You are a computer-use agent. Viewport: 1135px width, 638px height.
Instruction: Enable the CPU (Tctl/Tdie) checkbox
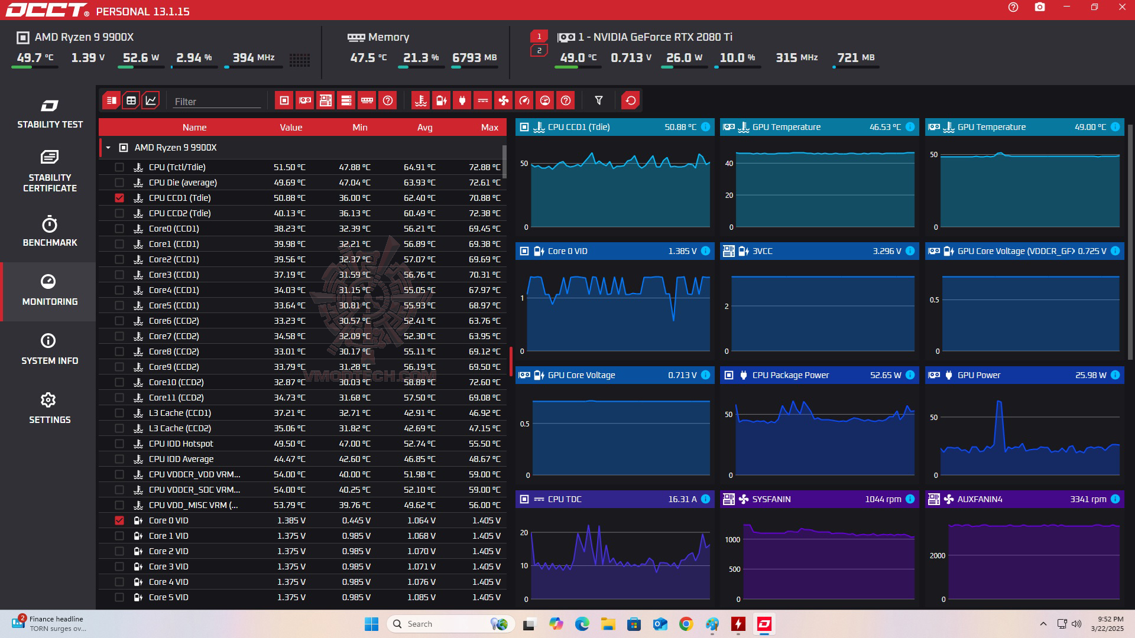coord(119,167)
